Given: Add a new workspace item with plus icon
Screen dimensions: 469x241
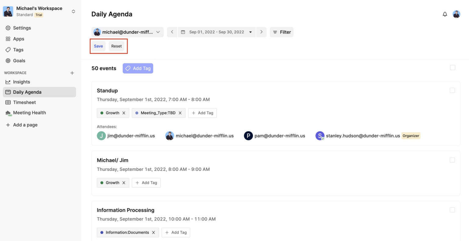Looking at the screenshot, I should point(72,73).
